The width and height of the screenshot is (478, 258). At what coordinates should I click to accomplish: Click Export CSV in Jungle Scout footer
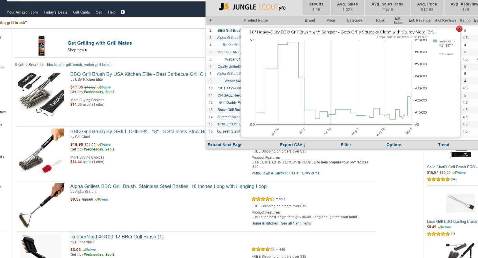[x=292, y=145]
